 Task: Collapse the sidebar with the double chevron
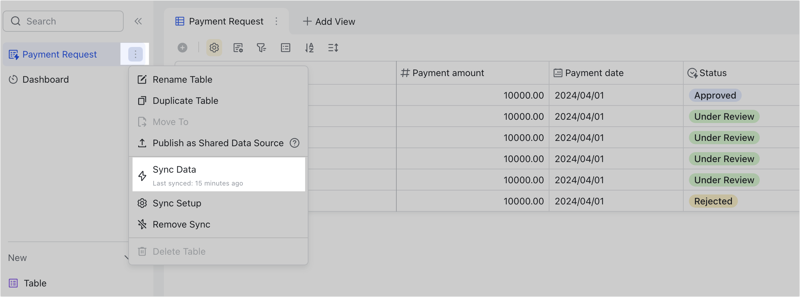[x=138, y=21]
